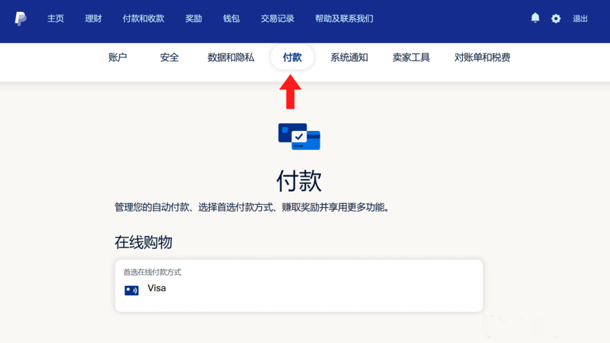Click the 首选在线付款方式 label

point(152,272)
